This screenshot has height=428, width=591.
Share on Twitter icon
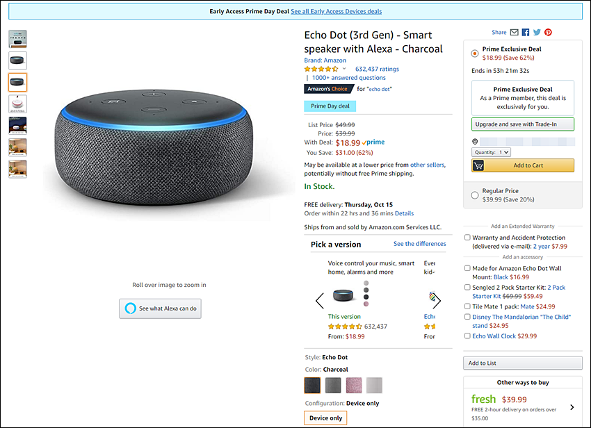(537, 33)
